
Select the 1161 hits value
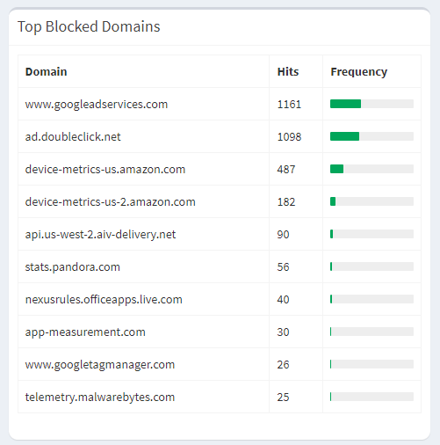tap(289, 105)
